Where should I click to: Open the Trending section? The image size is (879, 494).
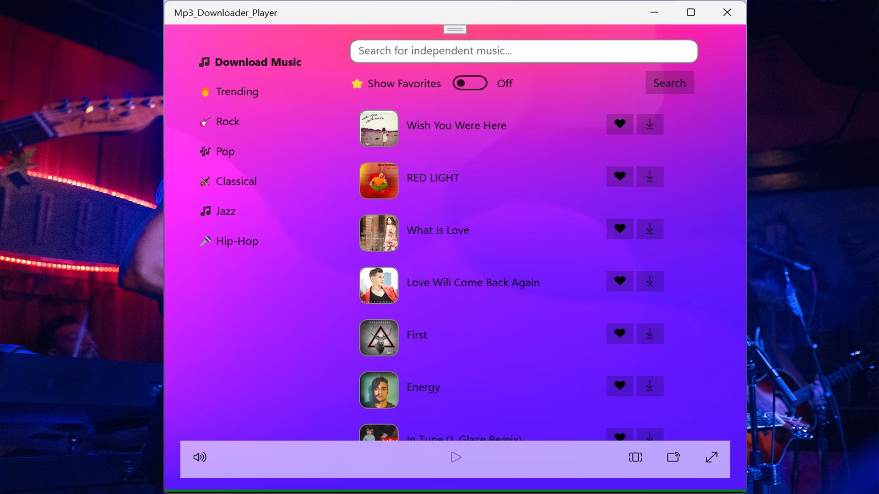coord(237,91)
